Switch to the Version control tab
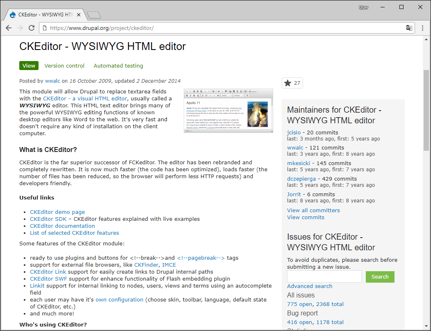Image resolution: width=431 pixels, height=331 pixels. coord(64,66)
